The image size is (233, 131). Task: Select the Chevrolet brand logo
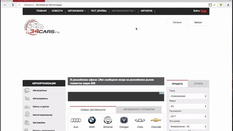tap(156, 120)
